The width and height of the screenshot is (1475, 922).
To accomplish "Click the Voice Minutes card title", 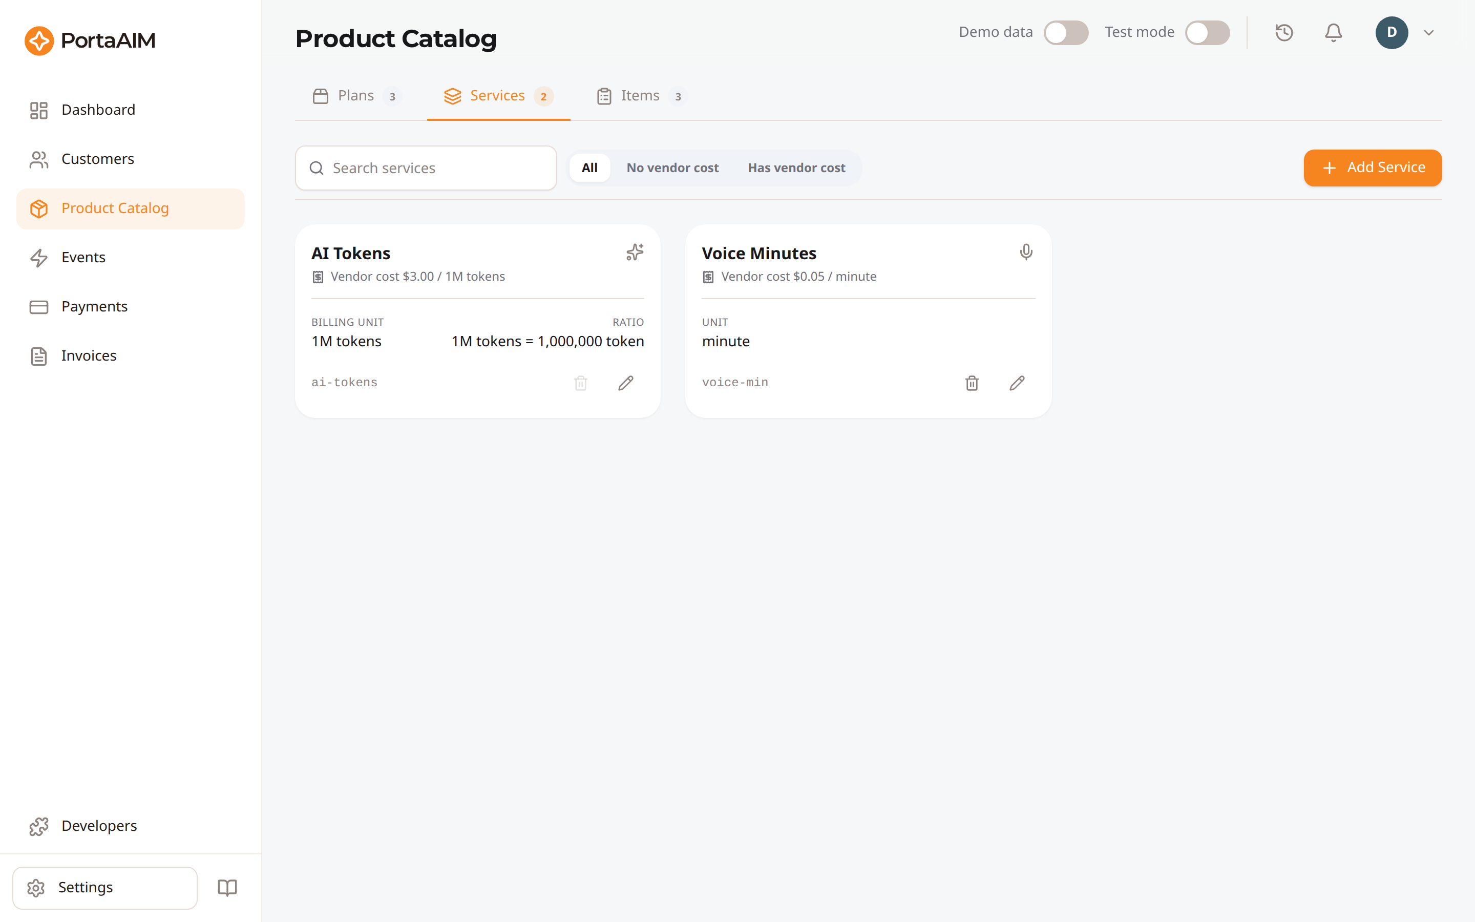I will click(x=759, y=253).
